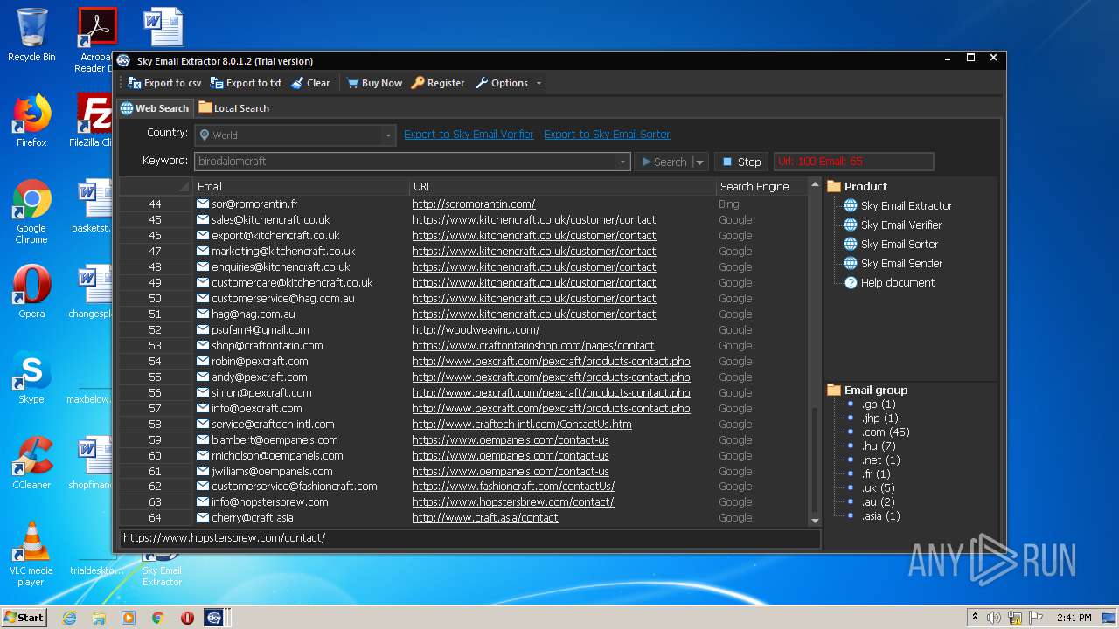Screen dimensions: 1119x629
Task: Click the Search button
Action: click(664, 162)
